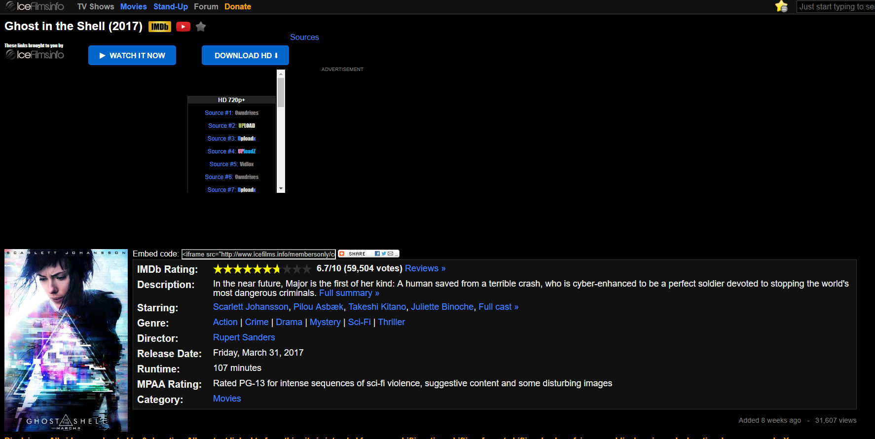Open director Rupert Sanders link
The width and height of the screenshot is (875, 439).
coord(244,337)
